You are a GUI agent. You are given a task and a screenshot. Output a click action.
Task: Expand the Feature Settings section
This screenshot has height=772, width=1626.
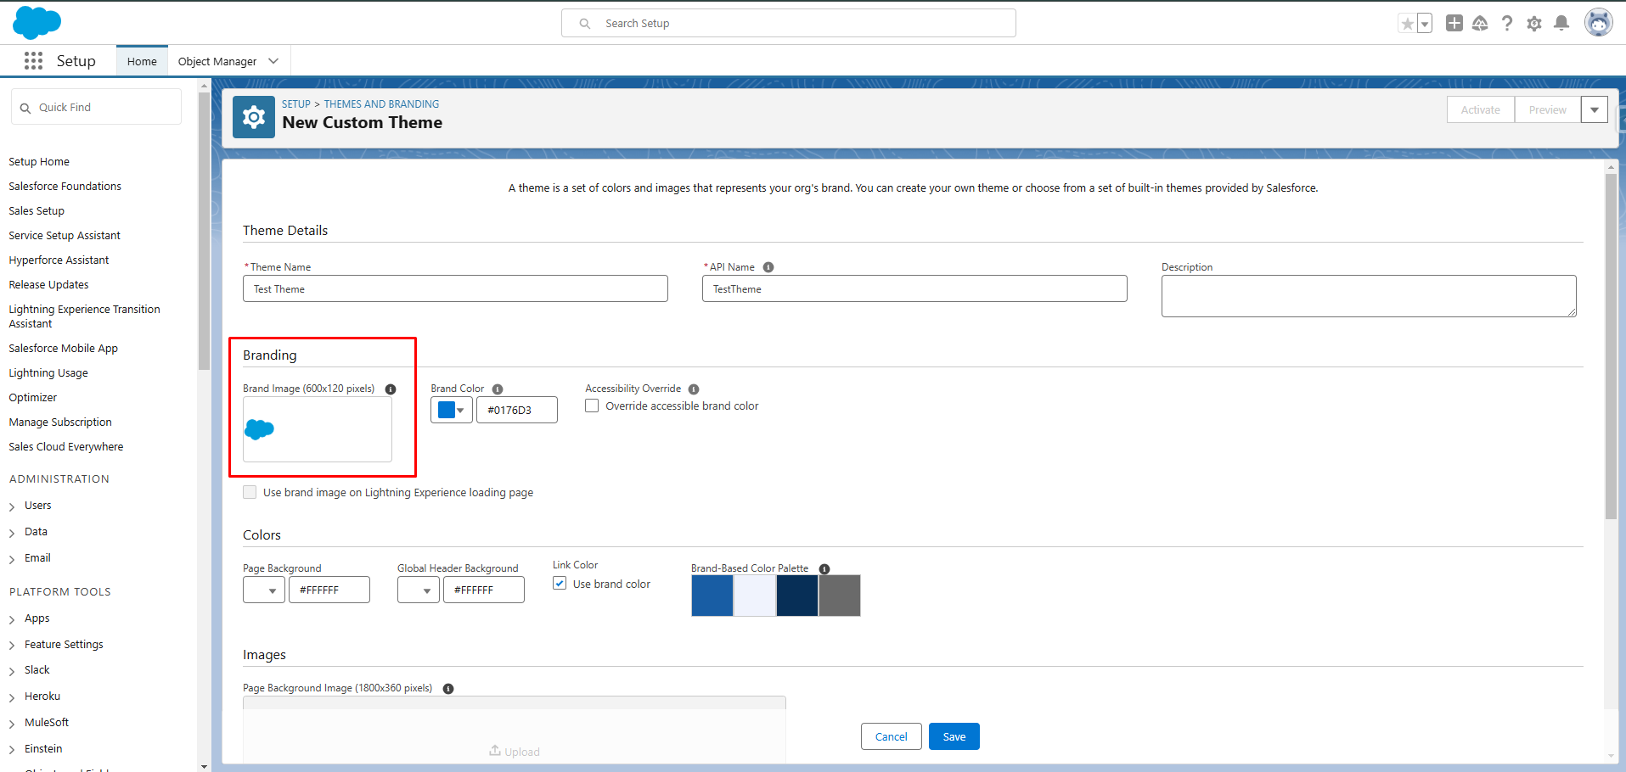12,646
